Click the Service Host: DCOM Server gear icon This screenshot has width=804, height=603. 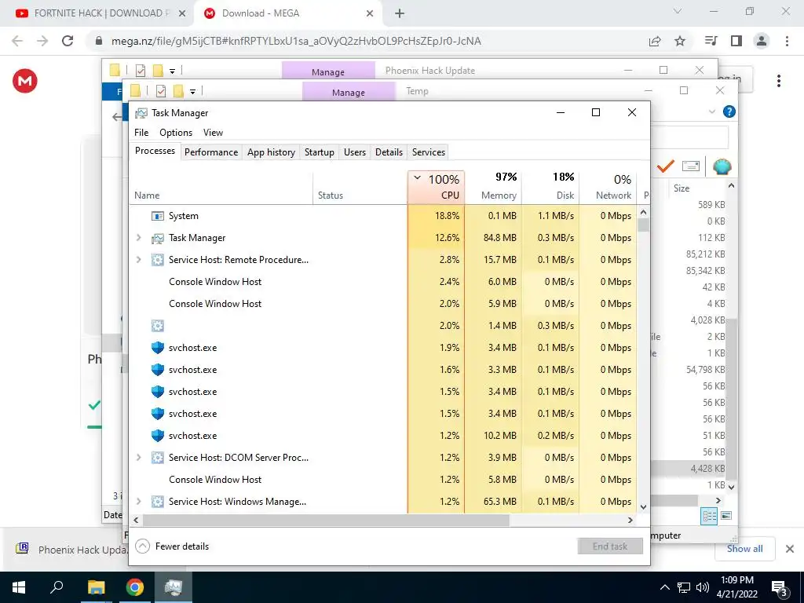pos(157,458)
